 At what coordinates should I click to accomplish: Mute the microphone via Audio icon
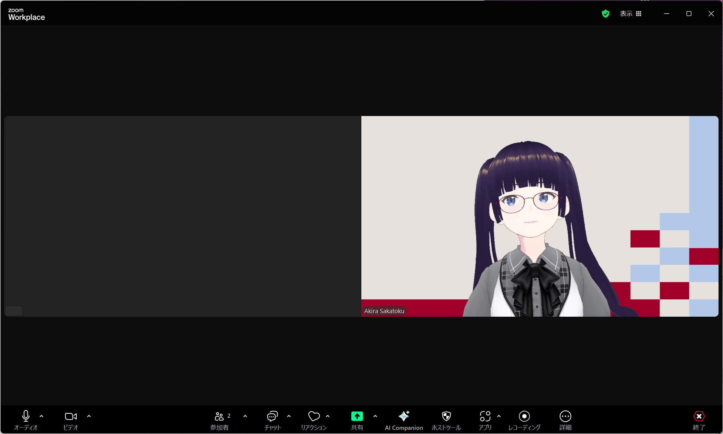26,416
